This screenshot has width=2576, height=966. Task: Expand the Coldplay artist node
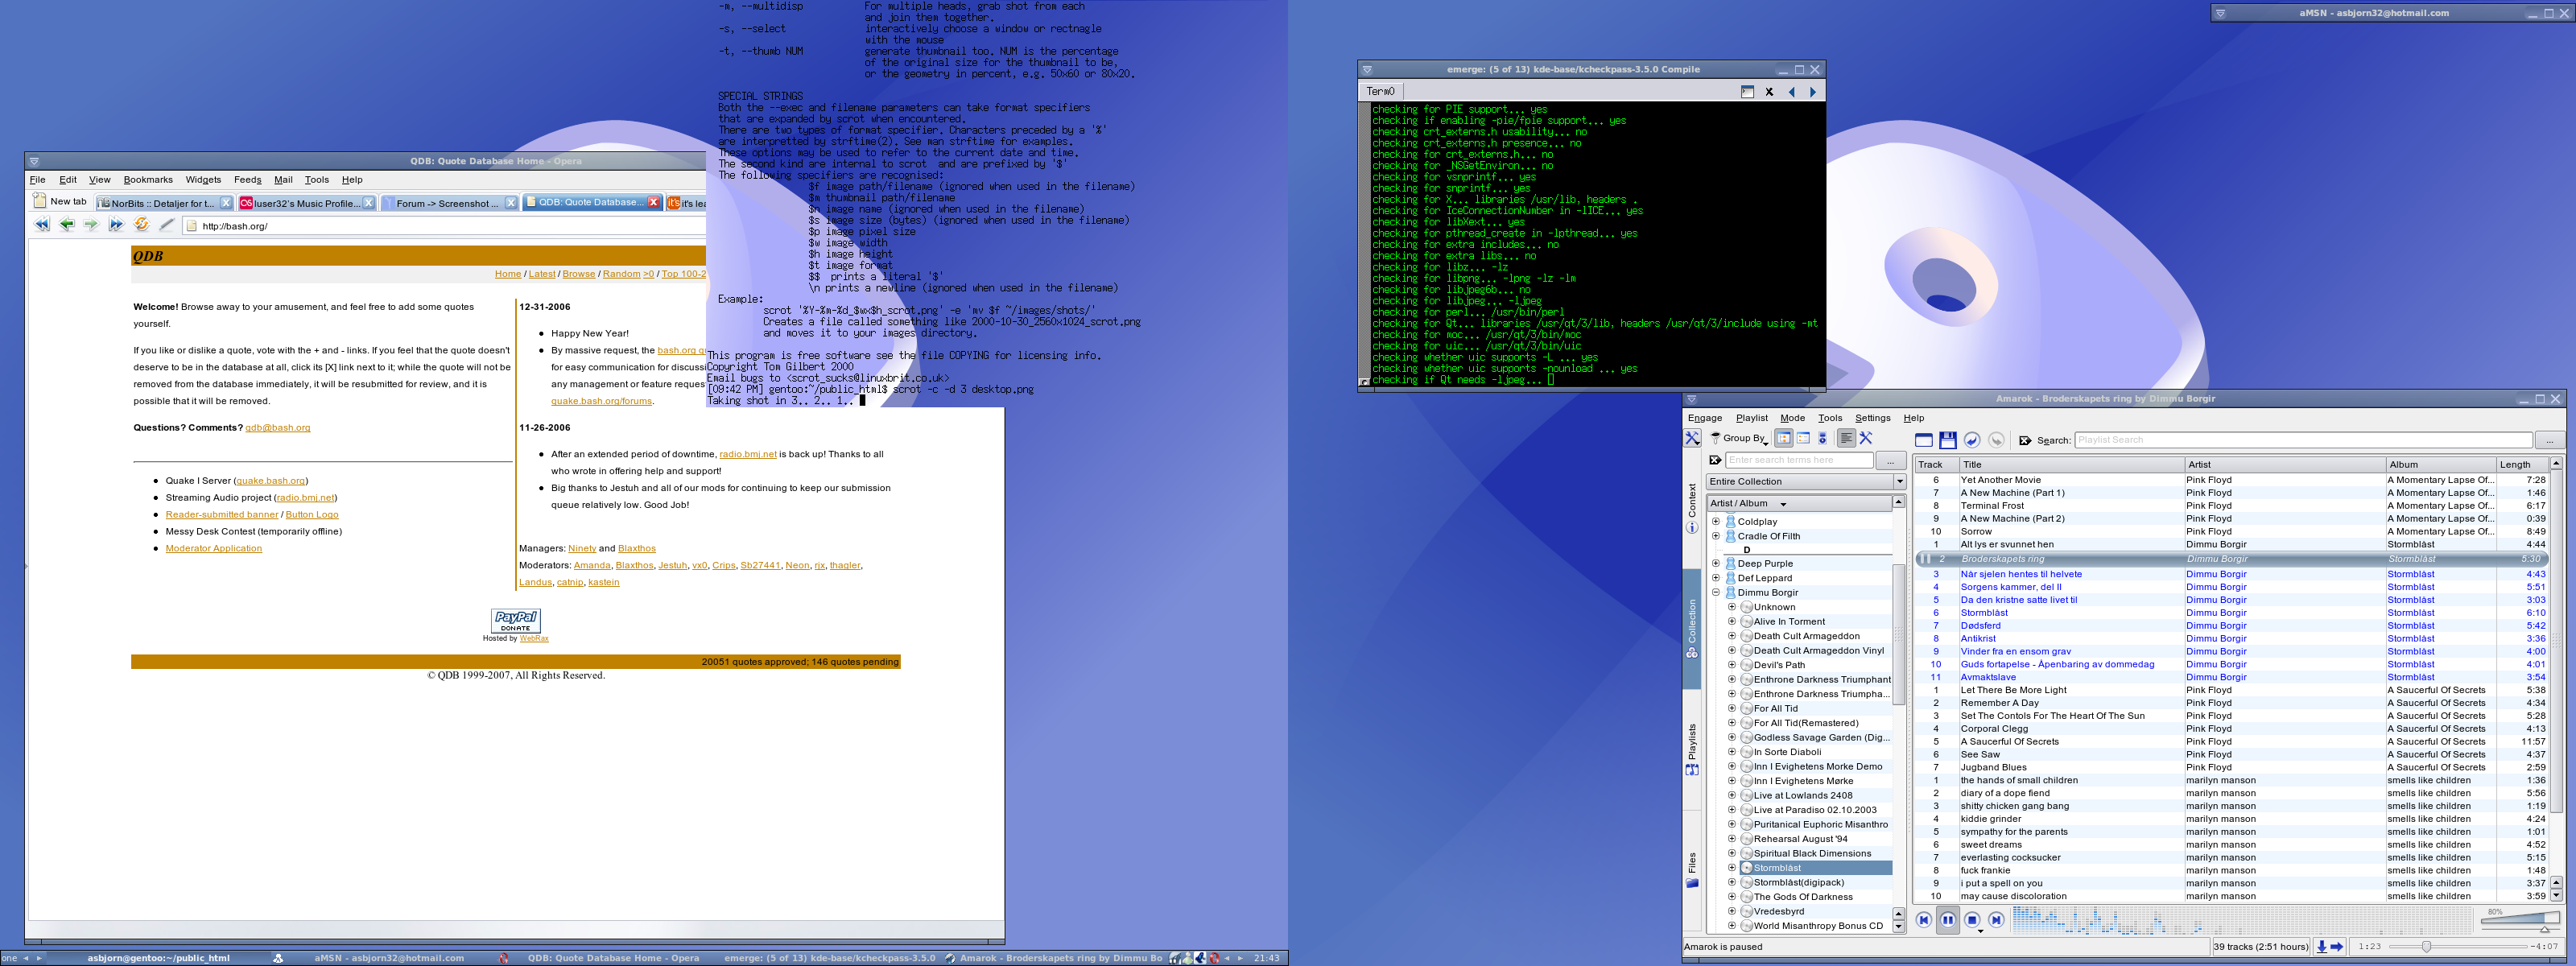tap(1716, 521)
